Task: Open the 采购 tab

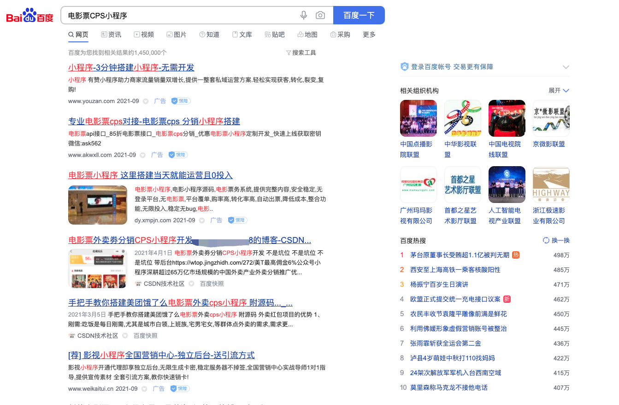Action: click(x=340, y=35)
